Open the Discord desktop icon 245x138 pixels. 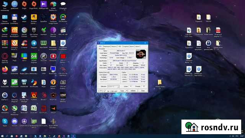point(15,122)
